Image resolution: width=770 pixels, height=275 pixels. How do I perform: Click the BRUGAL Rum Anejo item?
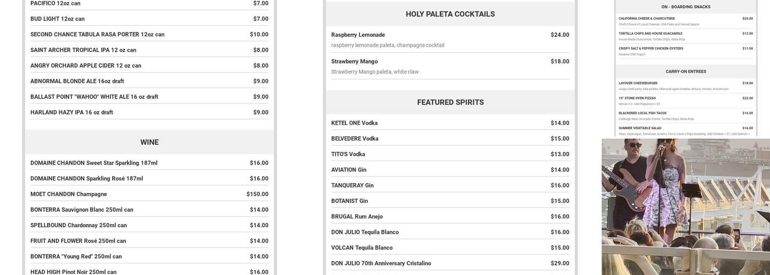(x=357, y=217)
